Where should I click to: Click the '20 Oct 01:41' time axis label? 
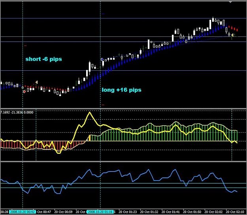[170, 212]
